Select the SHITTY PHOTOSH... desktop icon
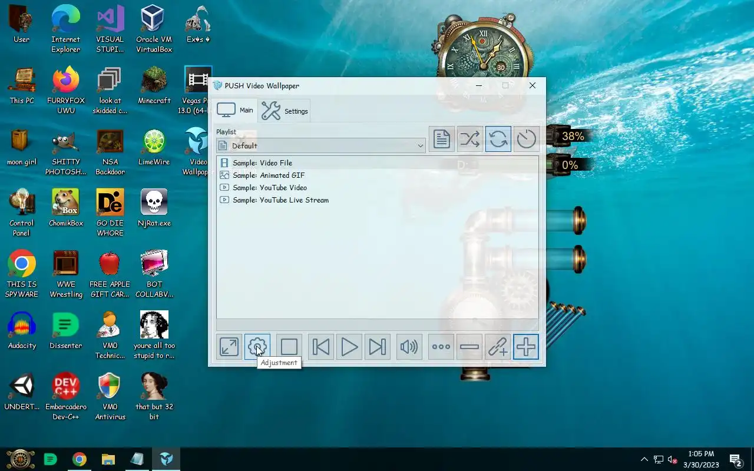Screen dimensions: 754x471 pyautogui.click(x=65, y=152)
